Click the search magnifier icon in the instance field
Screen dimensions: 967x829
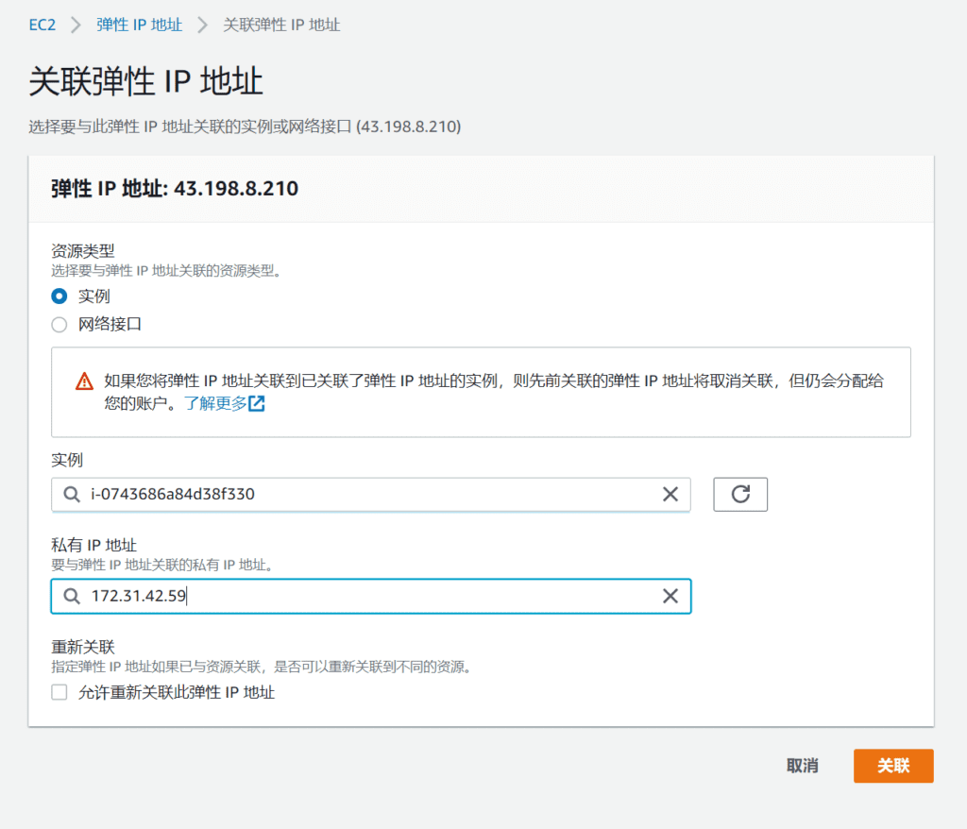71,494
